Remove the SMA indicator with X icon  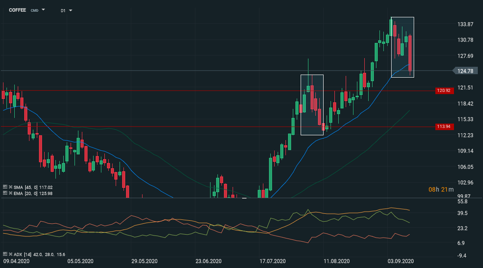(x=10, y=187)
